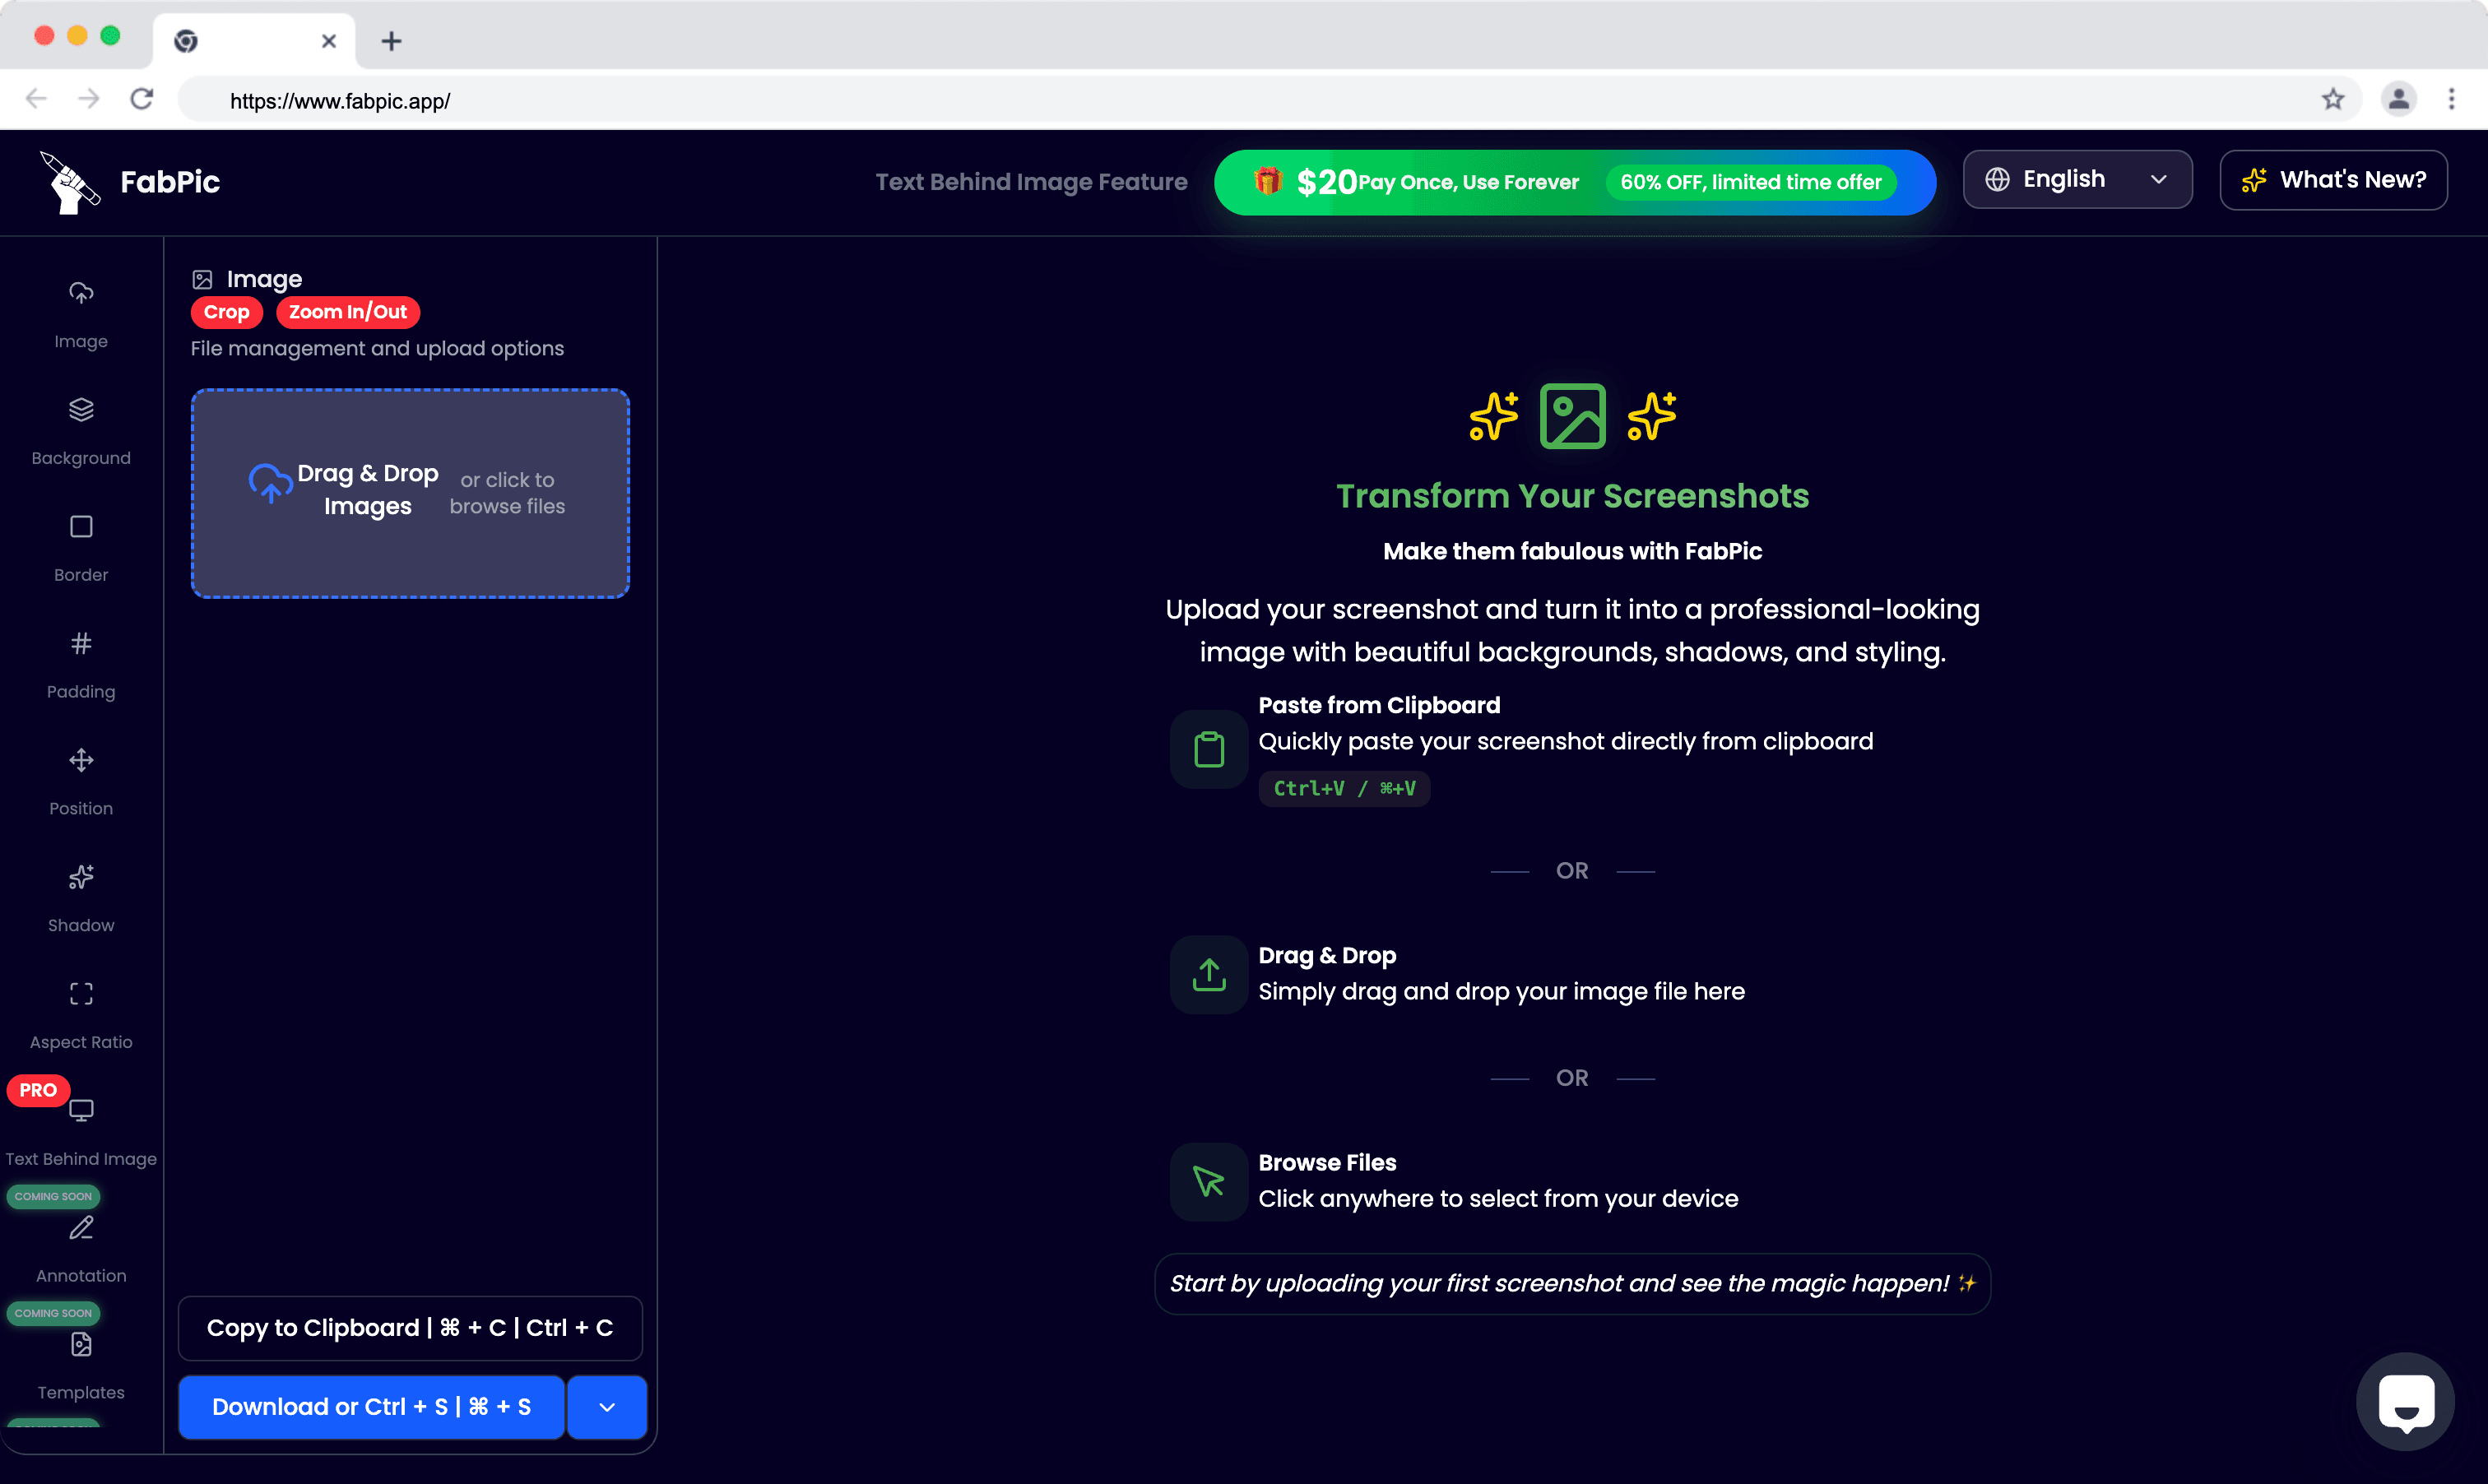Open browser three-dot menu
The width and height of the screenshot is (2488, 1484).
(x=2451, y=99)
